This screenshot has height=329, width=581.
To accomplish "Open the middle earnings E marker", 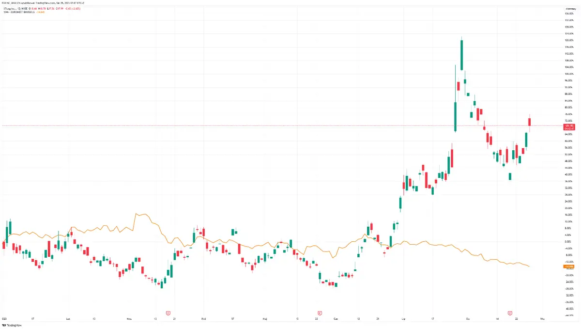I will pos(320,313).
